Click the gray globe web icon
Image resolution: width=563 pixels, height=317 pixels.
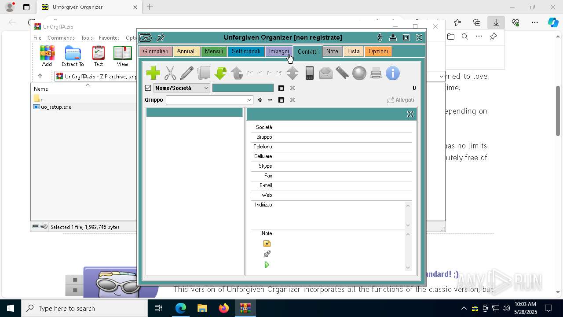click(x=359, y=73)
